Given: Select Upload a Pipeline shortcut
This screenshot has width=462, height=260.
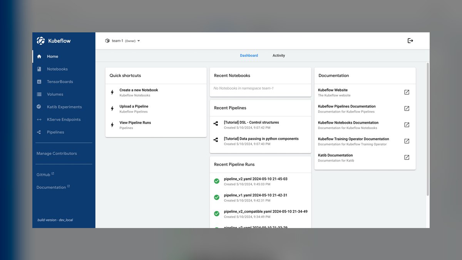Looking at the screenshot, I should pos(156,109).
